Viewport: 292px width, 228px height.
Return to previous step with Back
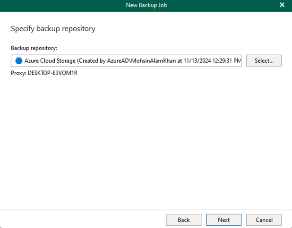(184, 220)
